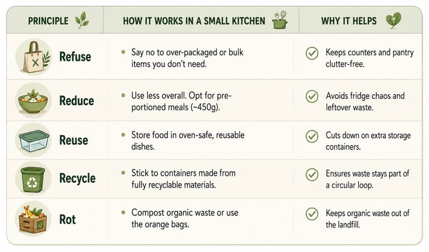Click the leaf sprig beside PRINCIPLE header
Screen dimensions: 429x252
[82, 20]
